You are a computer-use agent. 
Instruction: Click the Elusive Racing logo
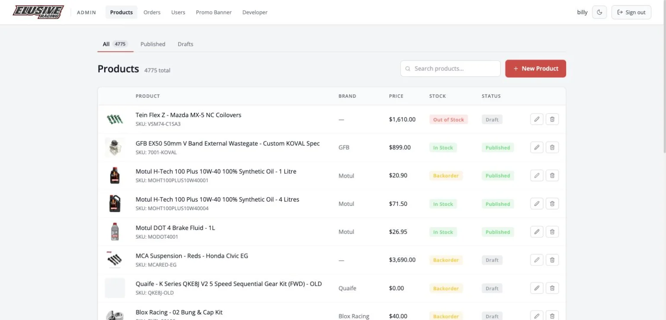(x=38, y=12)
